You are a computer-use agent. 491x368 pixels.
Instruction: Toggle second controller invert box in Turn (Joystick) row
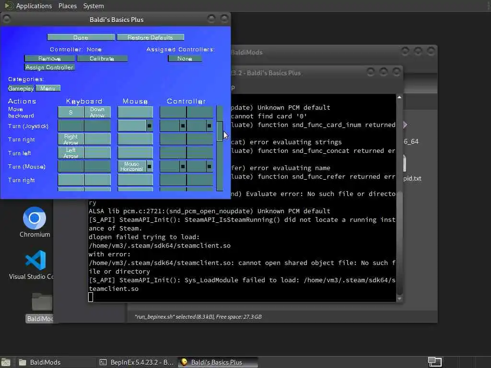[209, 126]
